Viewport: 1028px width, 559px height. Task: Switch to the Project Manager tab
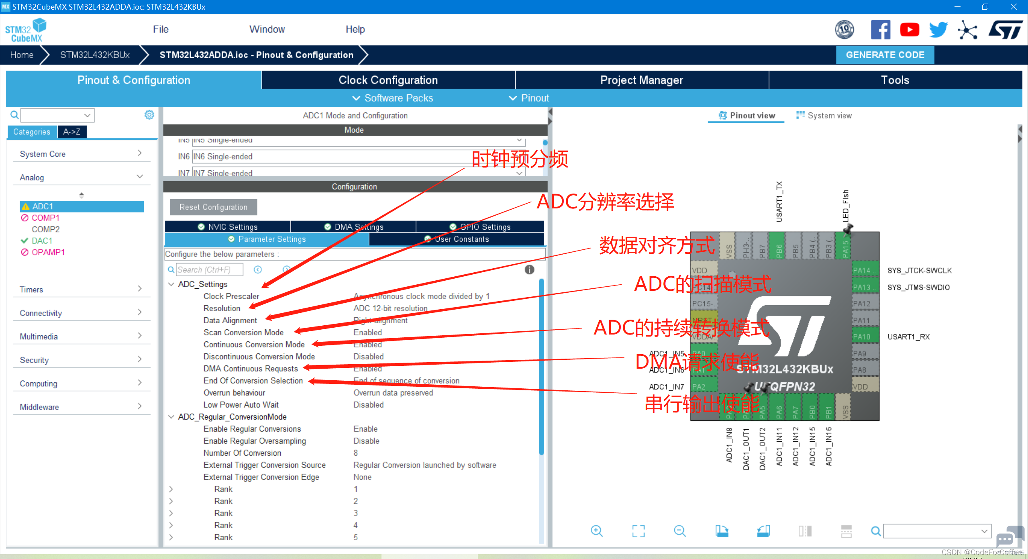[642, 80]
